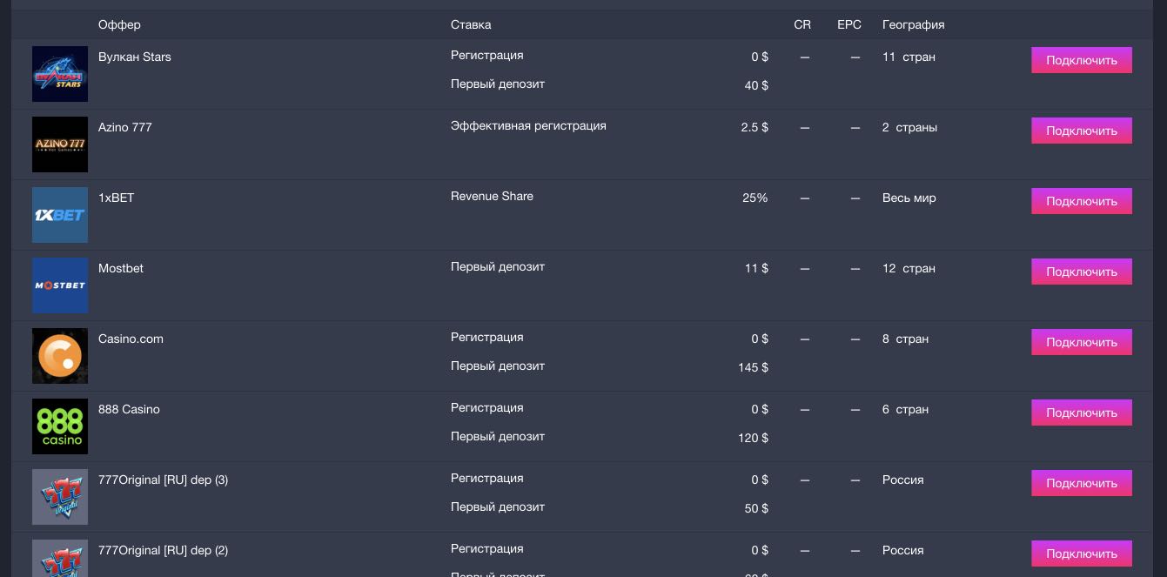Connect the 1xBET Revenue Share offer
Image resolution: width=1167 pixels, height=577 pixels.
(x=1081, y=201)
